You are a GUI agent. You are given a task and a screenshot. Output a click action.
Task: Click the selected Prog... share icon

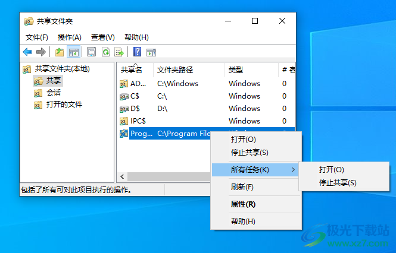124,134
